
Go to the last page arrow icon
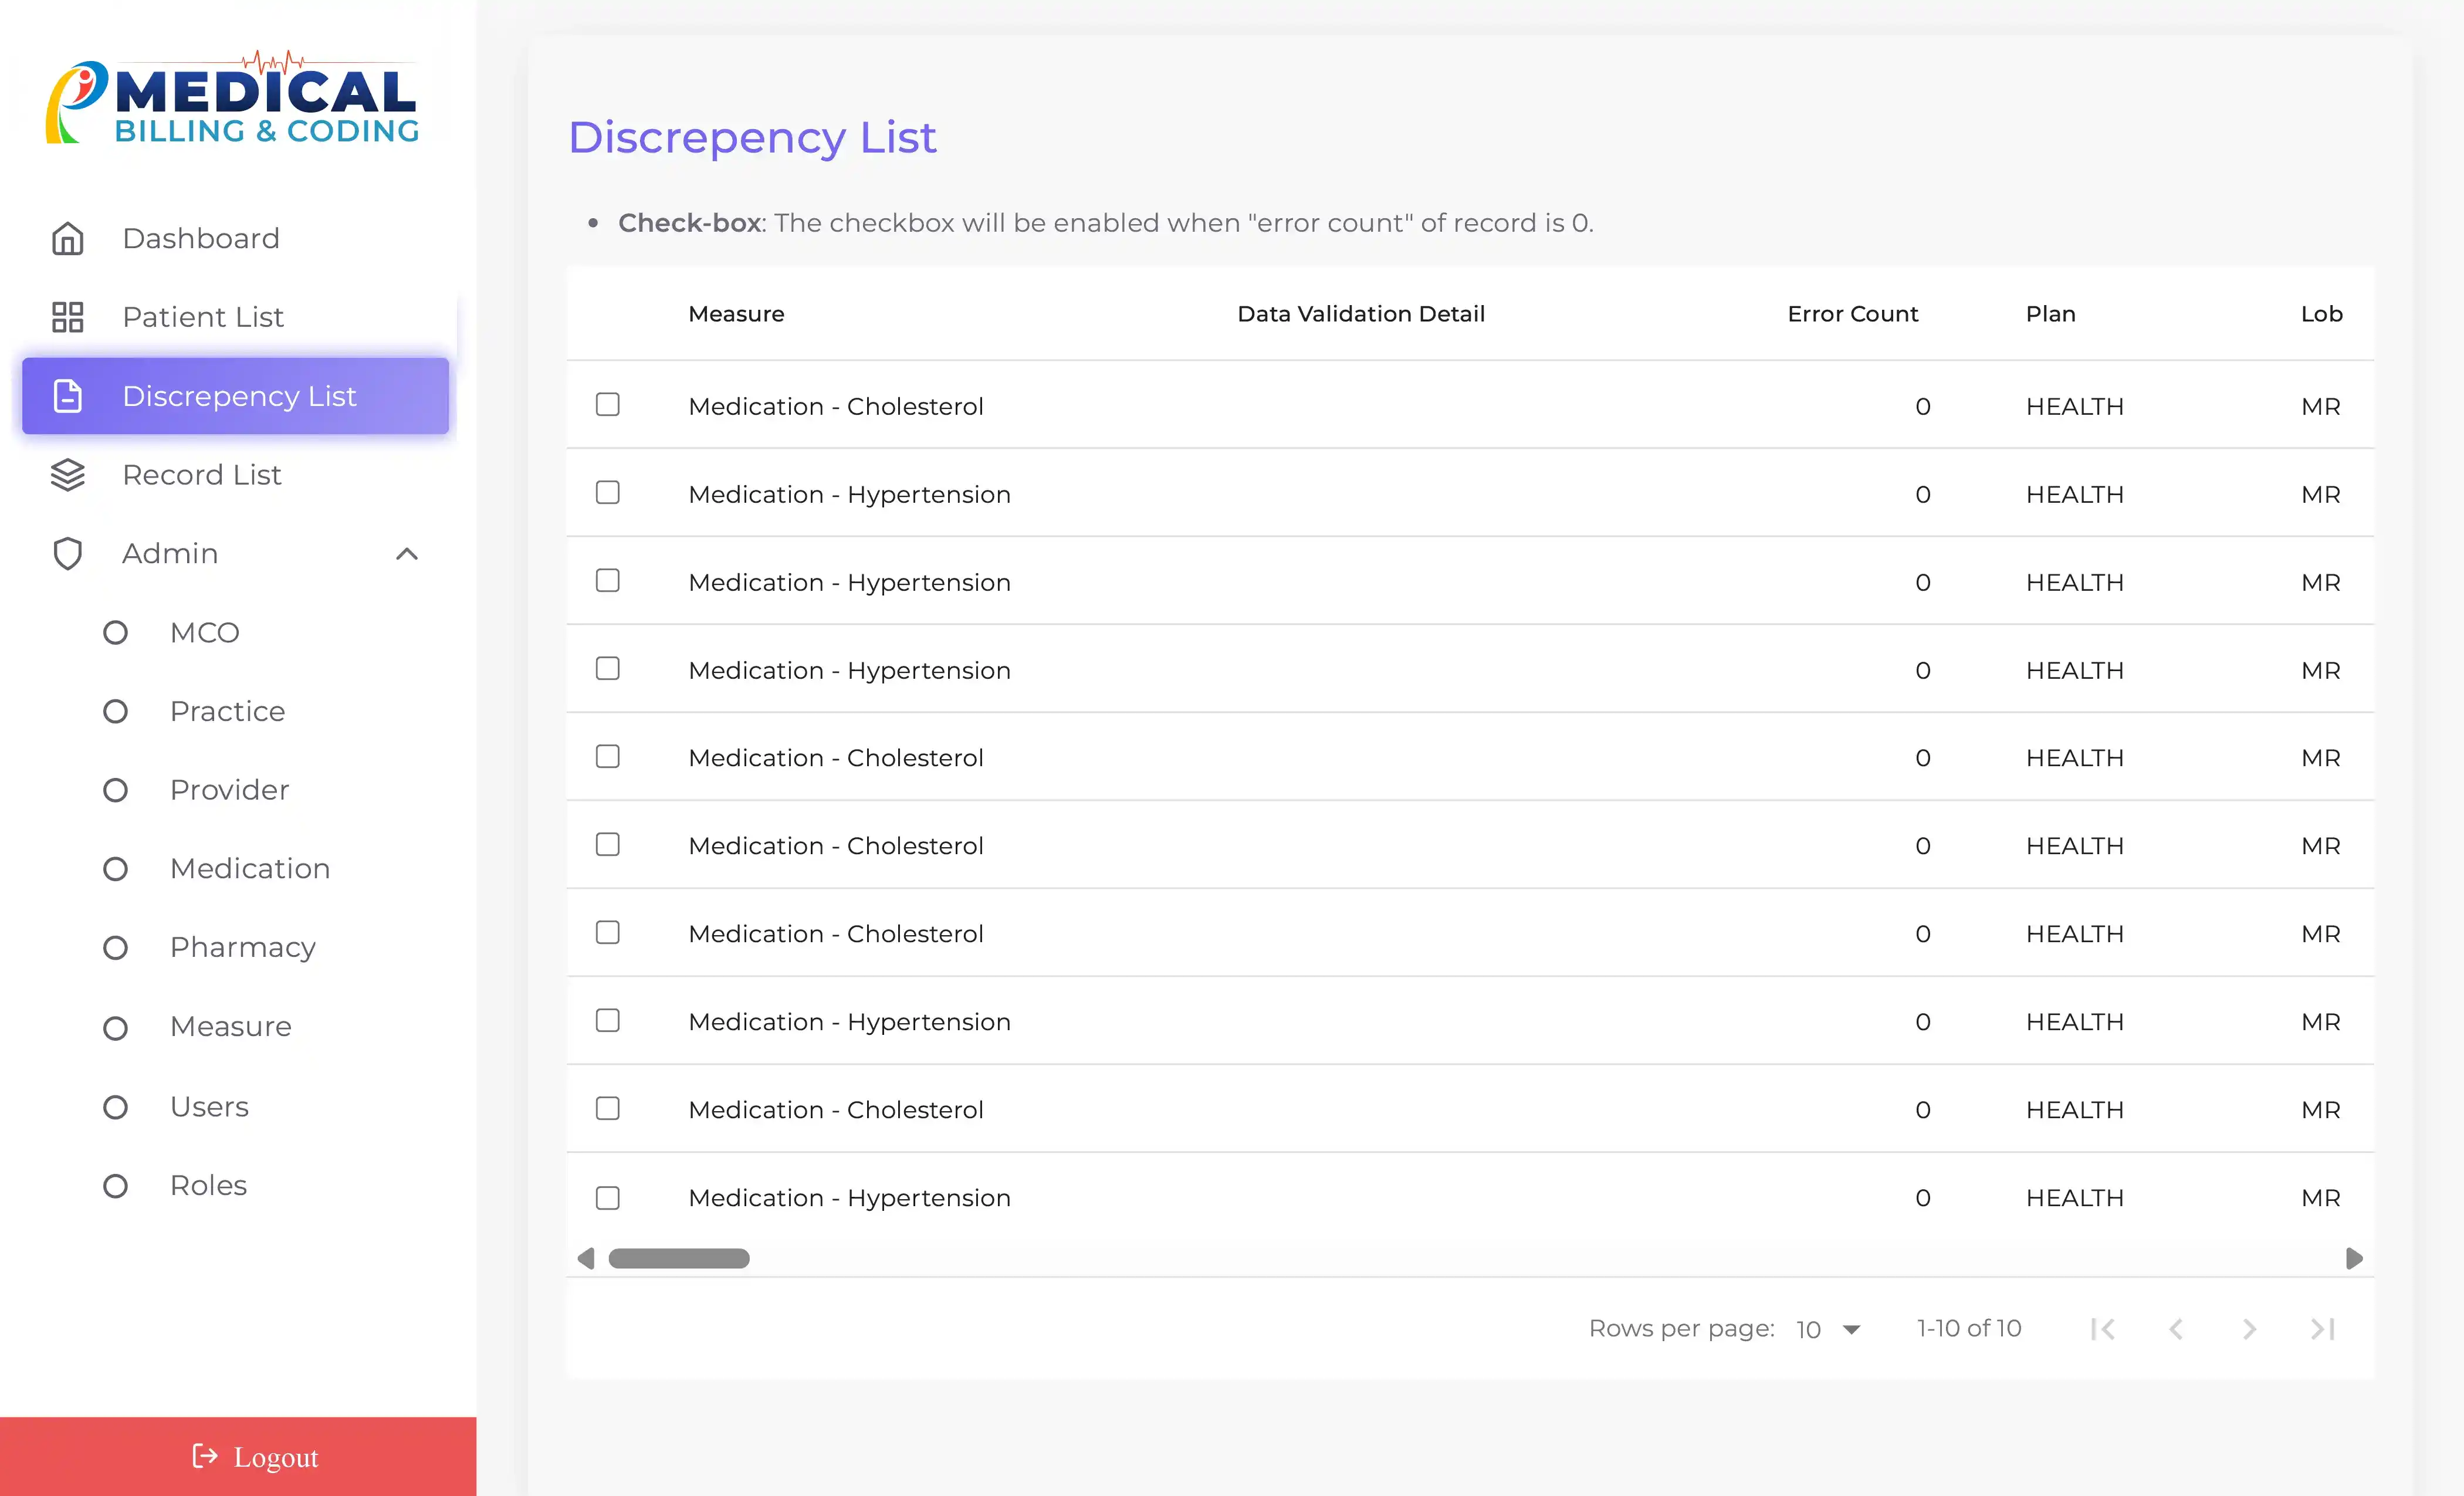point(2322,1329)
